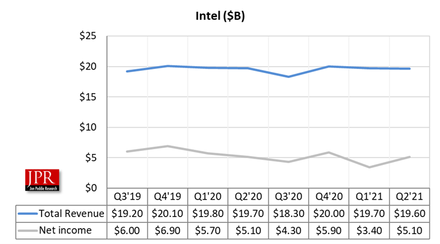This screenshot has height=244, width=440.
Task: Click the blue Total Revenue legend line
Action: click(x=28, y=214)
